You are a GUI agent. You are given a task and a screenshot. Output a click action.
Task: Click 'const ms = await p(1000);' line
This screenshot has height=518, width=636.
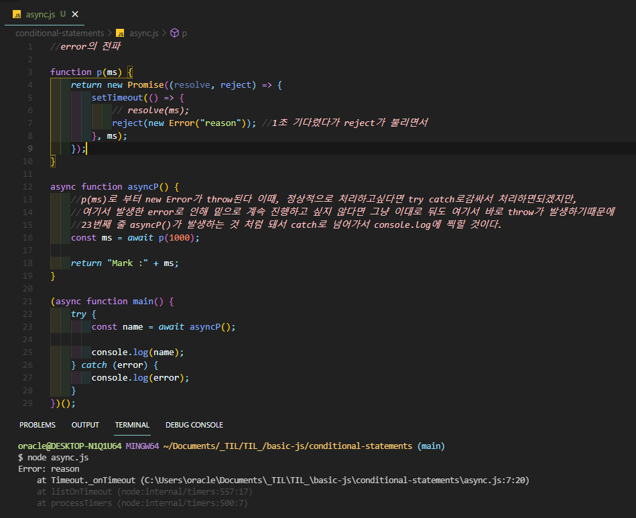tap(135, 238)
